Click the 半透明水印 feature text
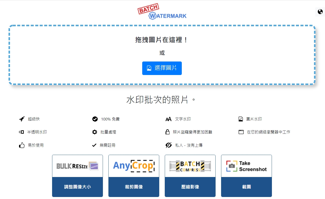Image resolution: width=325 pixels, height=199 pixels. [x=37, y=132]
